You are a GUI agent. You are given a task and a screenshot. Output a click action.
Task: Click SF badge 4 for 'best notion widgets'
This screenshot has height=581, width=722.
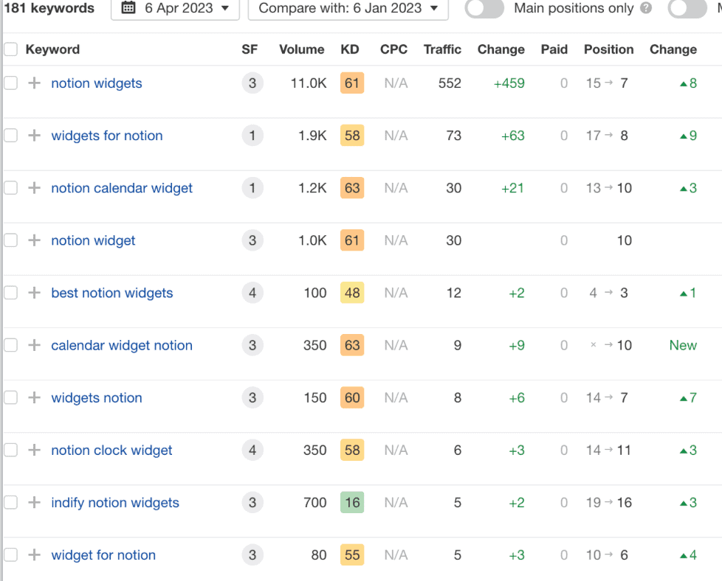click(x=252, y=293)
